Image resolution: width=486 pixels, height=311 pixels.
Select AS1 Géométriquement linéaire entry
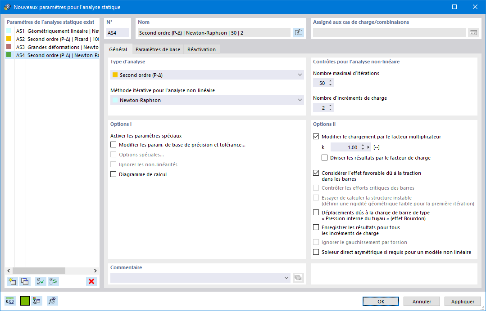coord(52,31)
